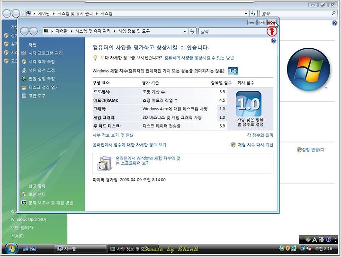Click the back arrow in the front window
Screen dimensions: 341x257
24,31
